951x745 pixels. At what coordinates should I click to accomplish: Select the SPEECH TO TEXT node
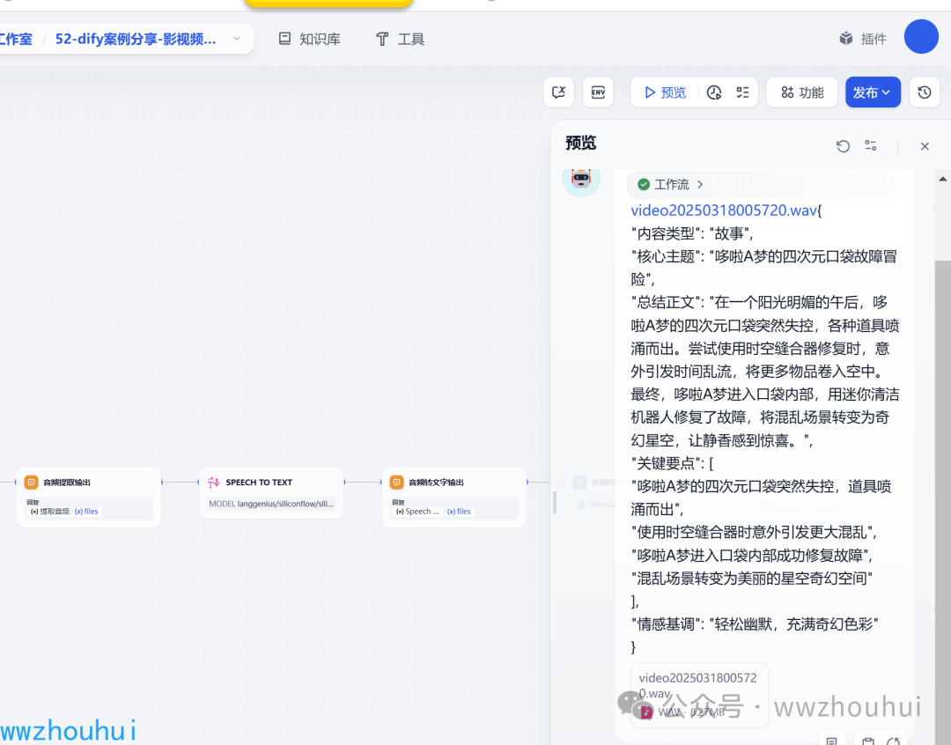point(271,493)
